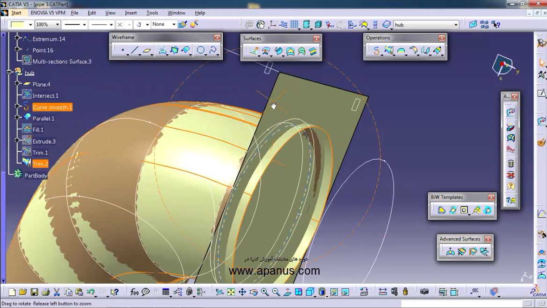The height and width of the screenshot is (308, 547).
Task: Select the Split tool in Operations toolbar
Action: click(389, 51)
